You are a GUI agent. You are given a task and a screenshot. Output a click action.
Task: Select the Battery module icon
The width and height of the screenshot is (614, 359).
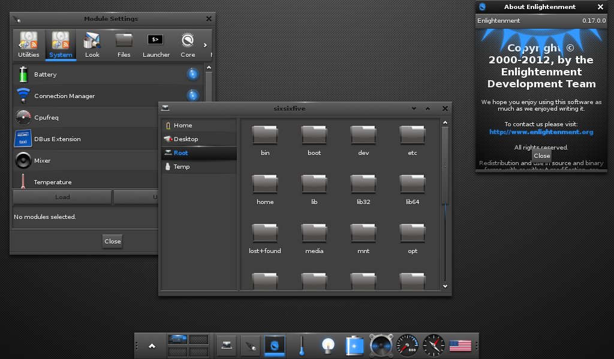(x=23, y=74)
